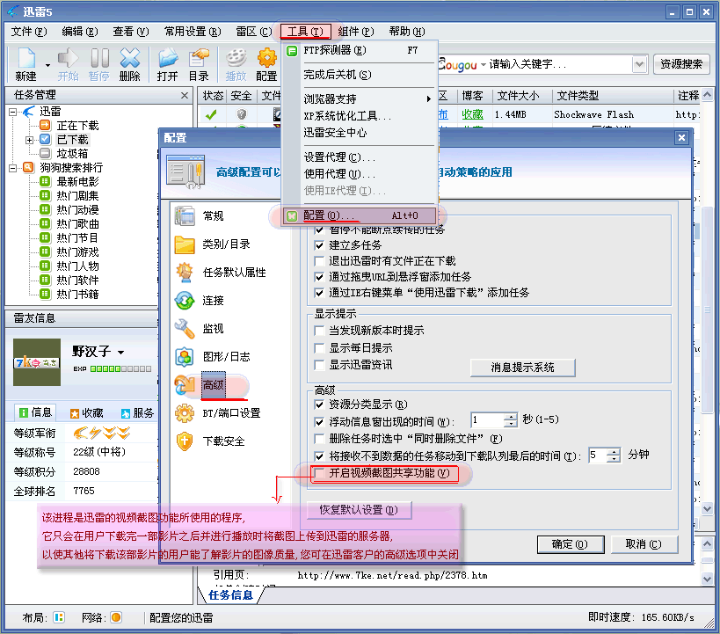720x634 pixels.
Task: Enable 显示迅雷资讯 checkbox
Action: coord(320,365)
